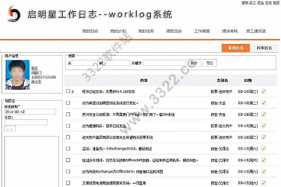Select the checkbox for the 启明星预定系统进行优化 entry
The height and width of the screenshot is (187, 281).
pos(68,103)
